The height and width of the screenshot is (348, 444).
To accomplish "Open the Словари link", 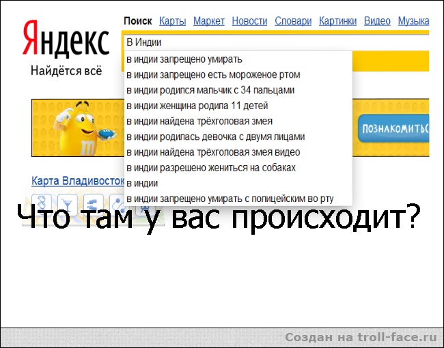I will pos(293,21).
